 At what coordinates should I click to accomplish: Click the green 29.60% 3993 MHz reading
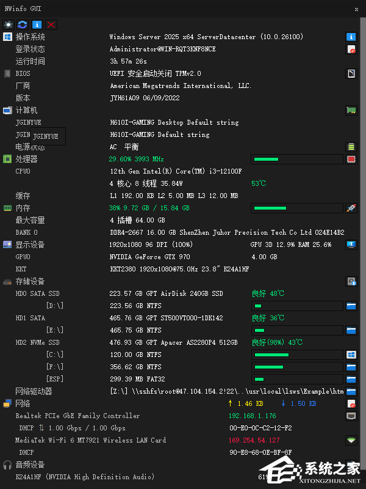[136, 159]
